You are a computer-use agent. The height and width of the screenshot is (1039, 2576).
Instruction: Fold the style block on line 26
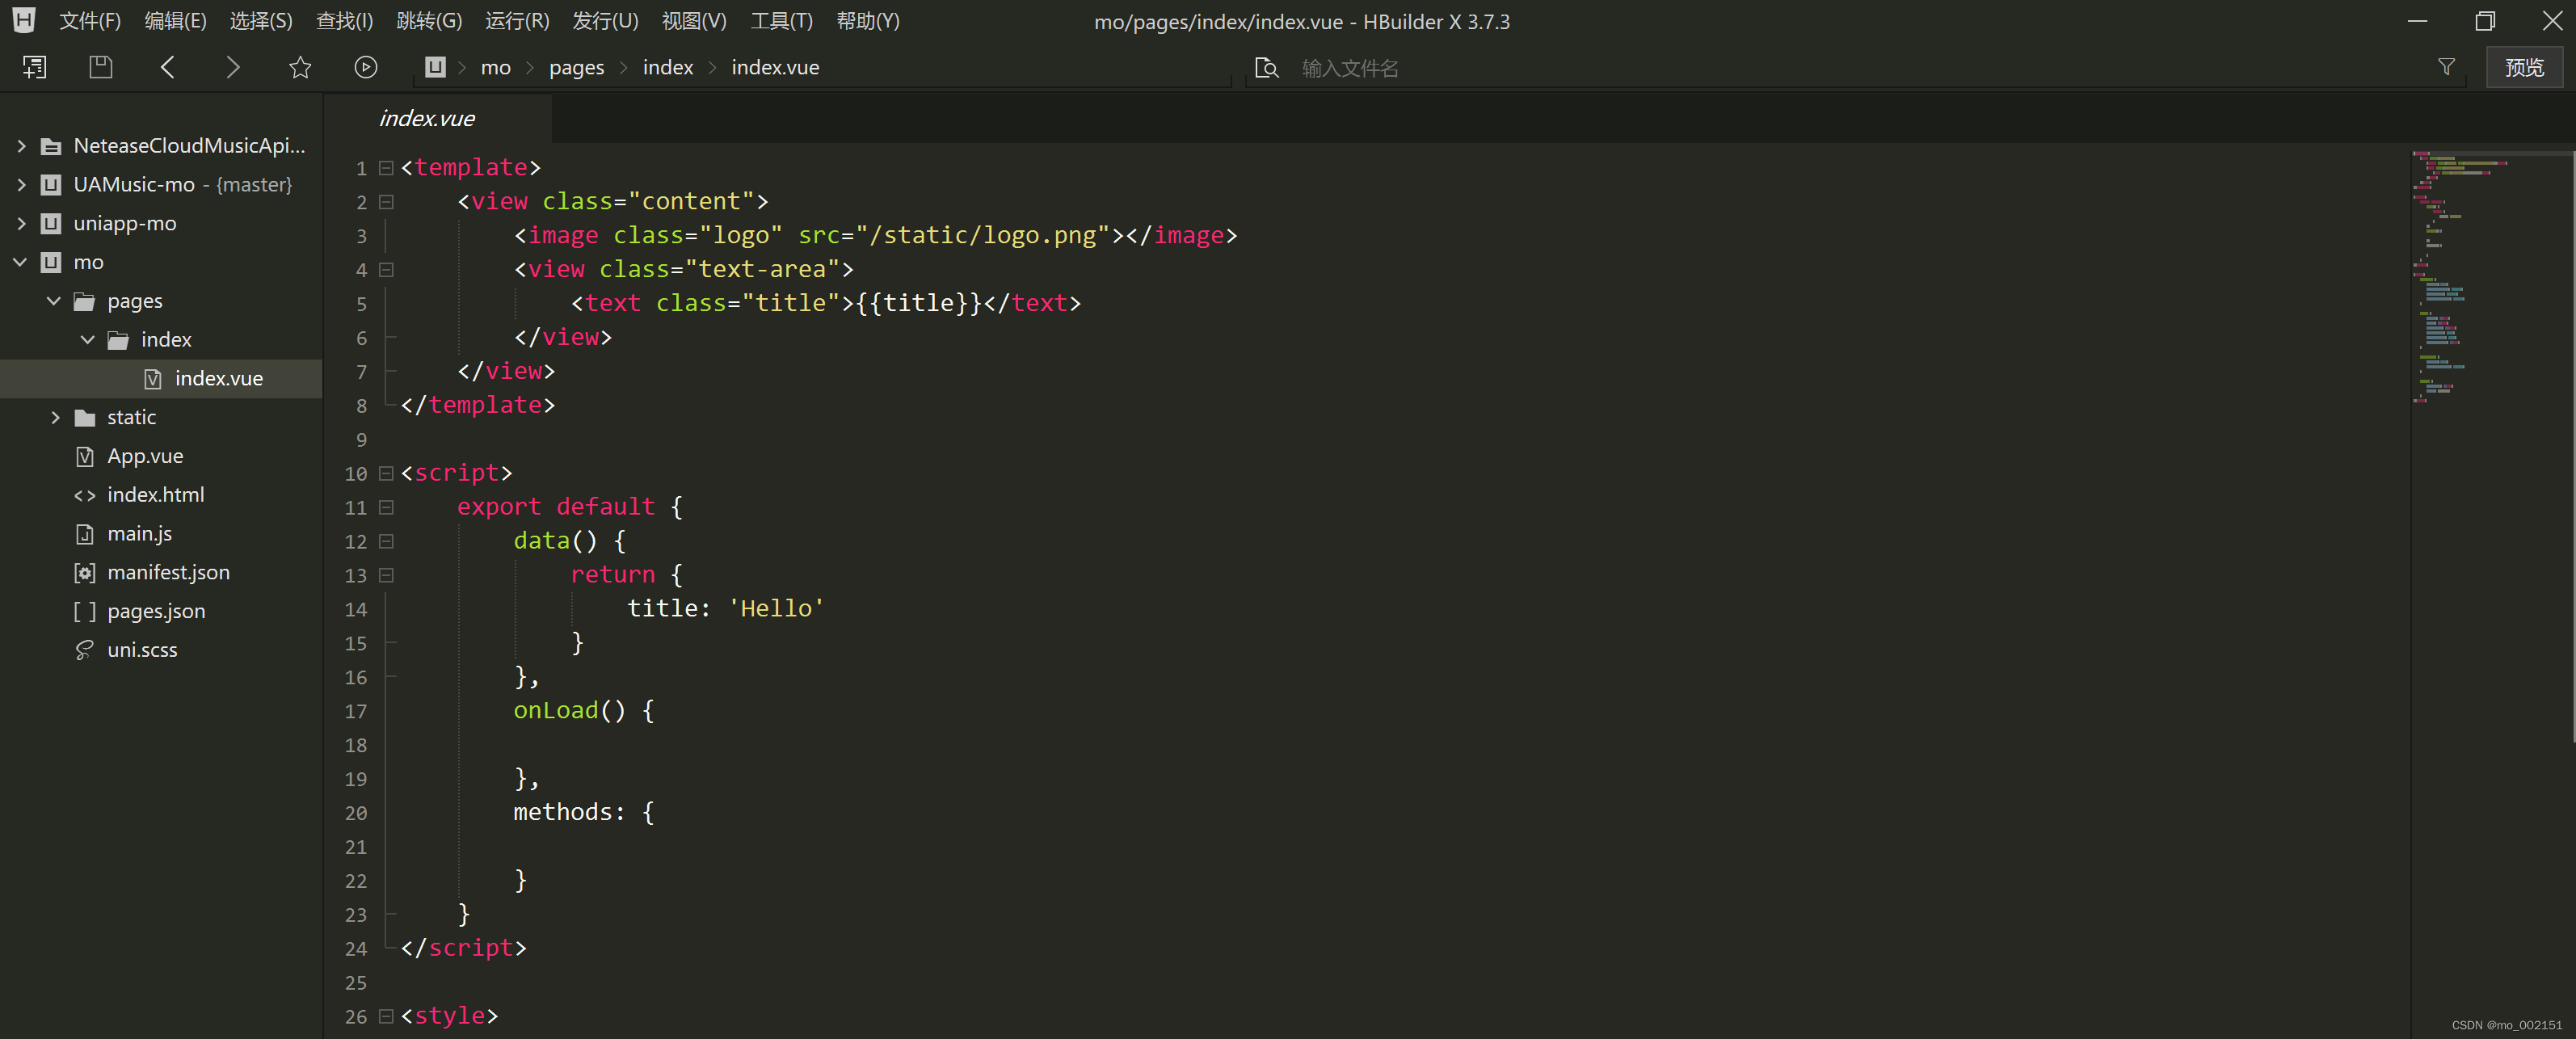pos(386,1016)
